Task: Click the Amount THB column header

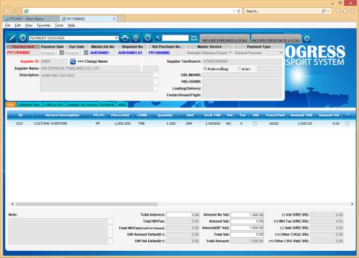Action: [302, 115]
